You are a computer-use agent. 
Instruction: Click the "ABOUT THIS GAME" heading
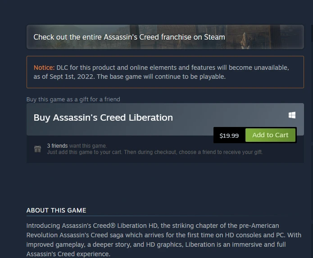coord(56,210)
